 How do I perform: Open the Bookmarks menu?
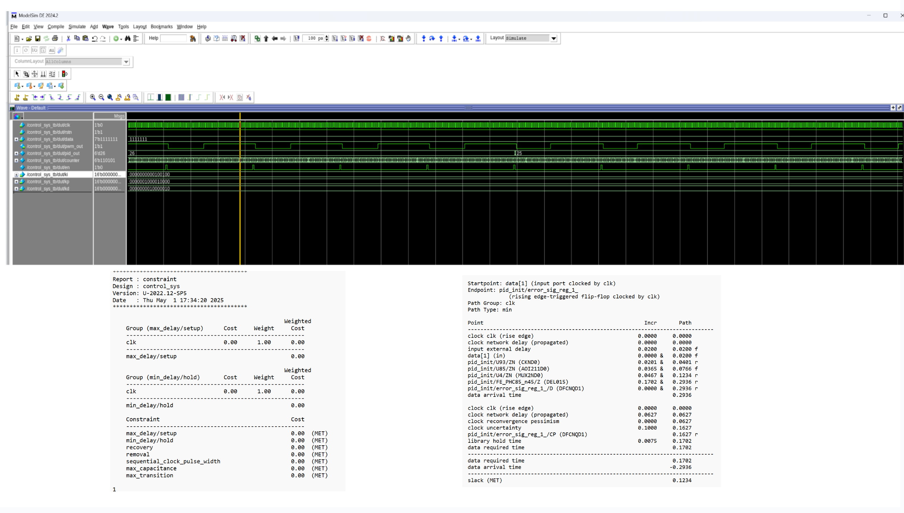(x=161, y=27)
